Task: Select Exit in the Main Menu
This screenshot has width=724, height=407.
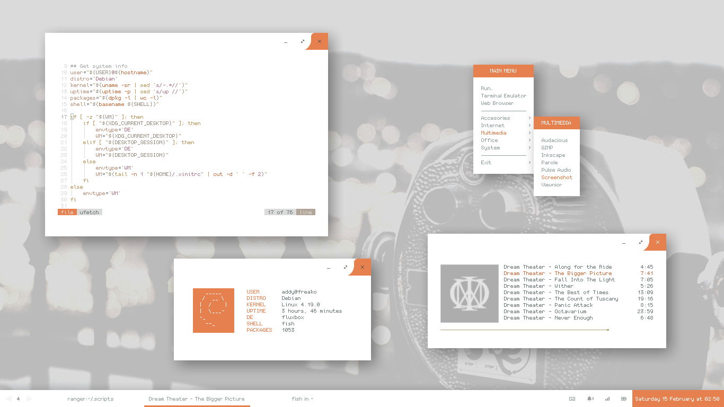Action: point(486,162)
